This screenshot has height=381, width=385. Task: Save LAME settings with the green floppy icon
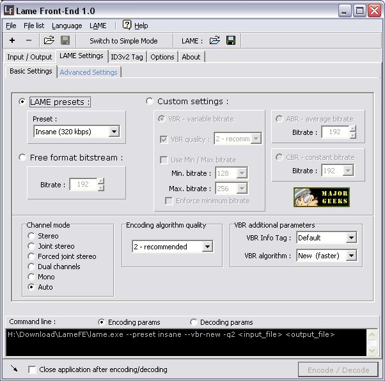231,40
